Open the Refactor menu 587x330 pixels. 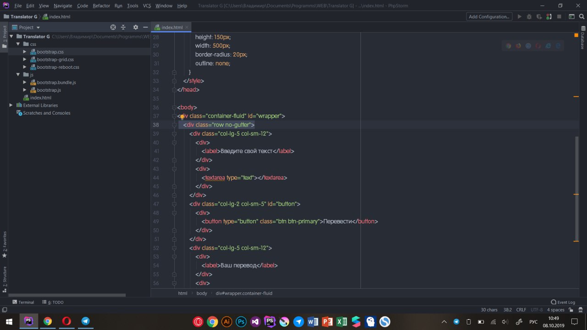[x=101, y=6]
